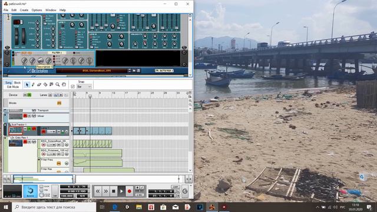Open the Options menu

point(37,10)
